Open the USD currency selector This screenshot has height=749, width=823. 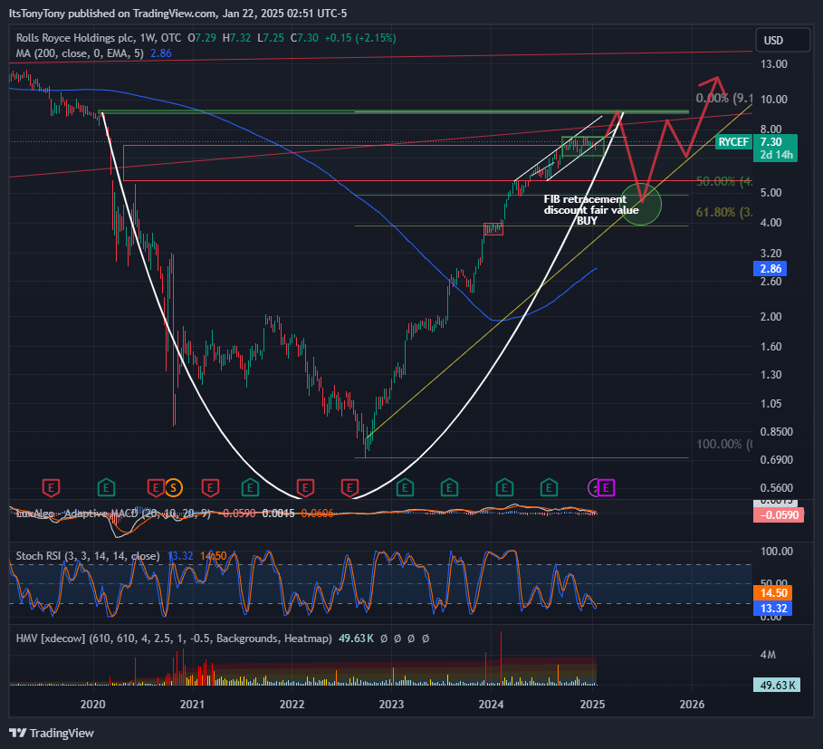tap(782, 41)
